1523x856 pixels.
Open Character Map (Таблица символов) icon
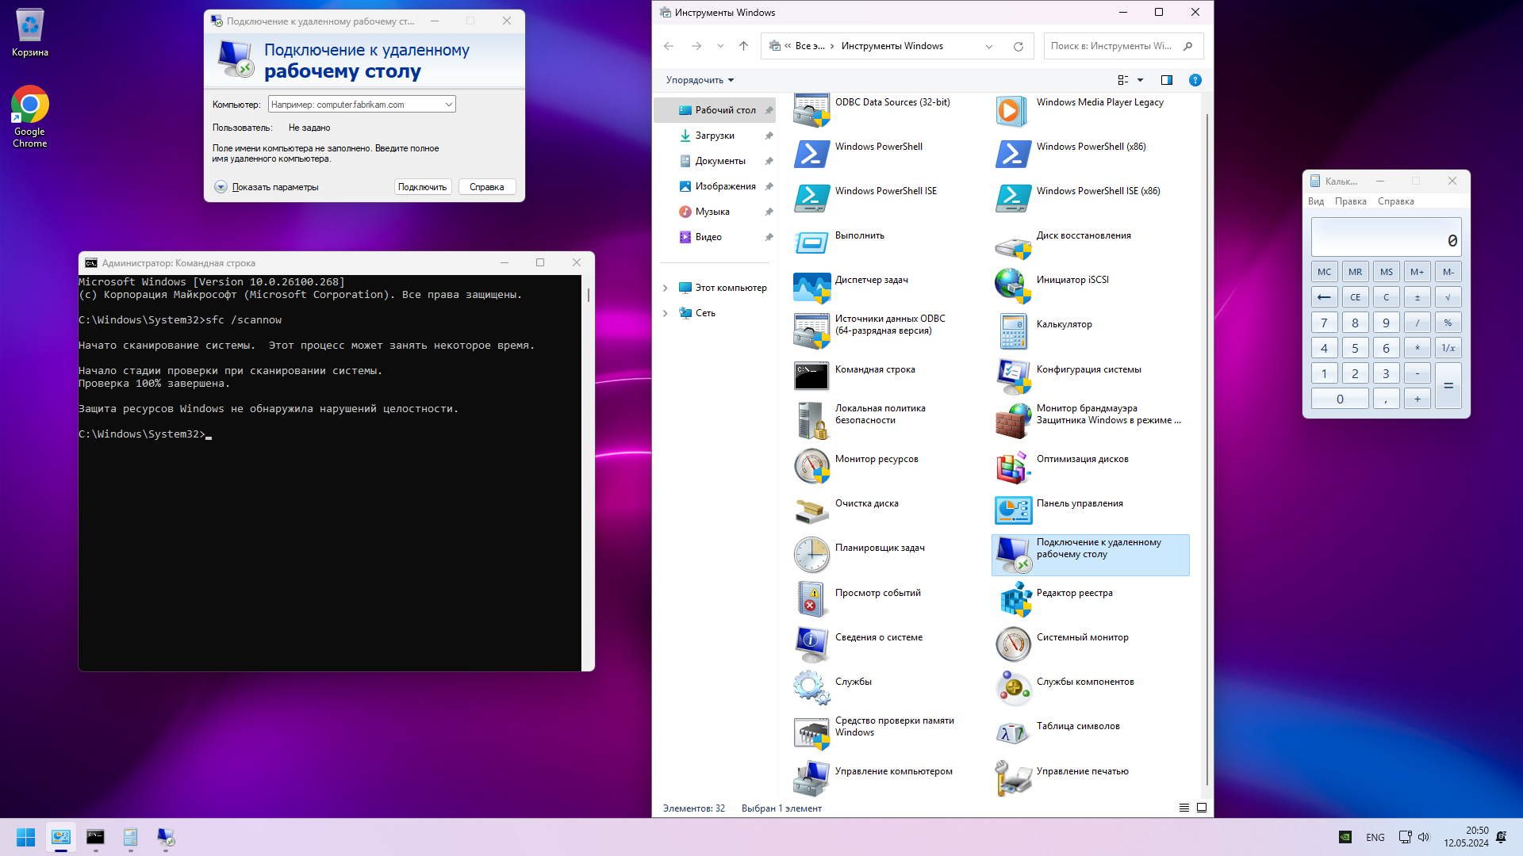coord(1013,733)
